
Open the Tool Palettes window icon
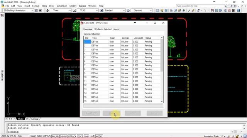pos(221,10)
